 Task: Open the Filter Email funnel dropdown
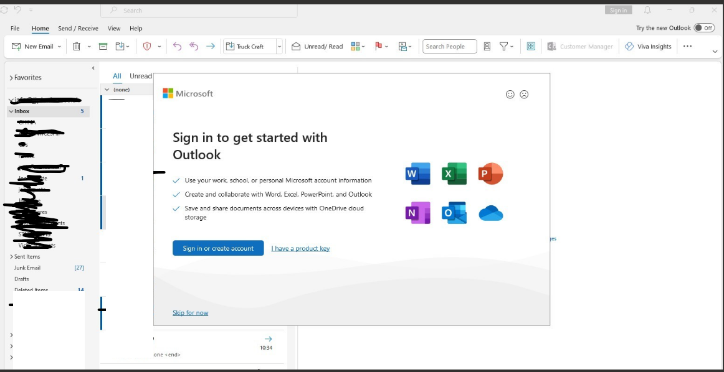(x=507, y=47)
